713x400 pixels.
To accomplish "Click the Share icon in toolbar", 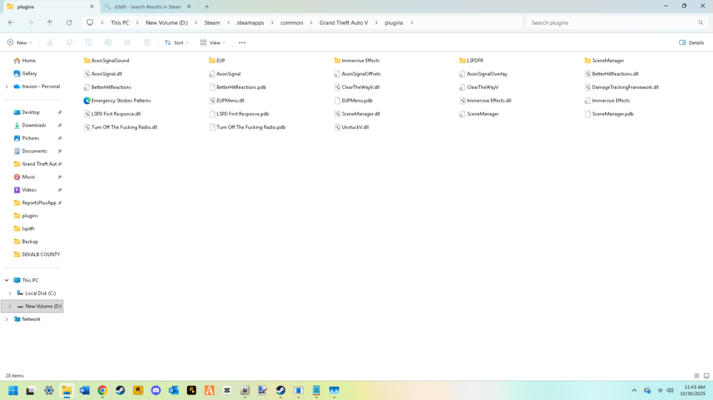I will pos(128,43).
